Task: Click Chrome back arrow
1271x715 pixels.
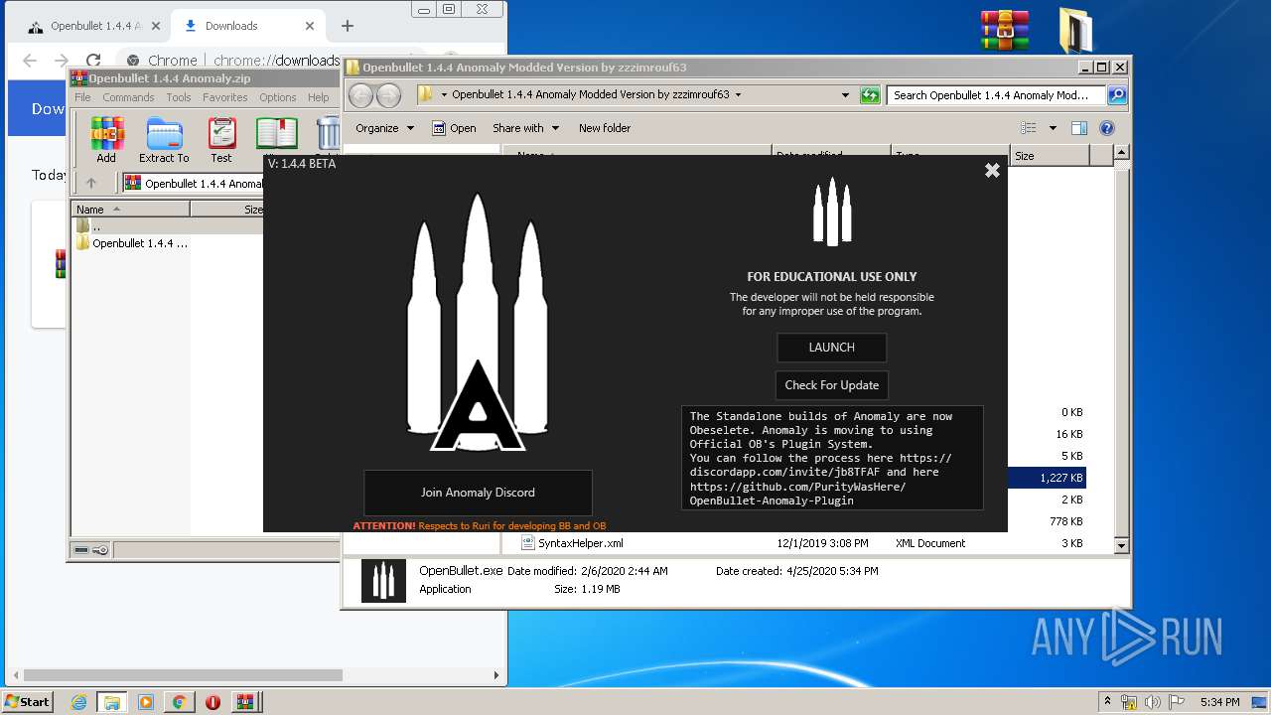Action: click(30, 60)
